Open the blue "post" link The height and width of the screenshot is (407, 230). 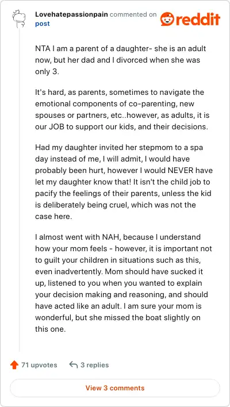(x=43, y=24)
